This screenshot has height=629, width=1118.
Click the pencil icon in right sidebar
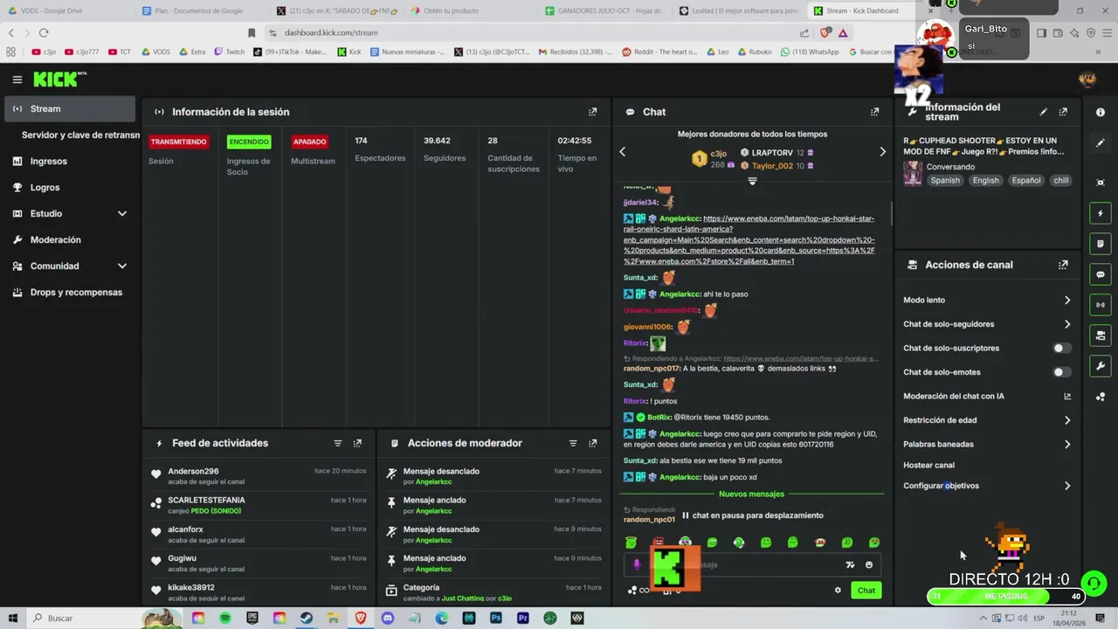1101,142
